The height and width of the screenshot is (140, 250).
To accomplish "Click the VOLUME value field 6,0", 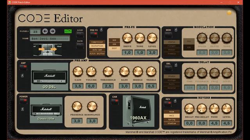I will (91, 86).
